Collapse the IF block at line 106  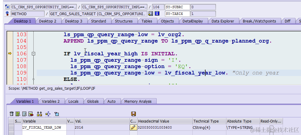click(33, 54)
